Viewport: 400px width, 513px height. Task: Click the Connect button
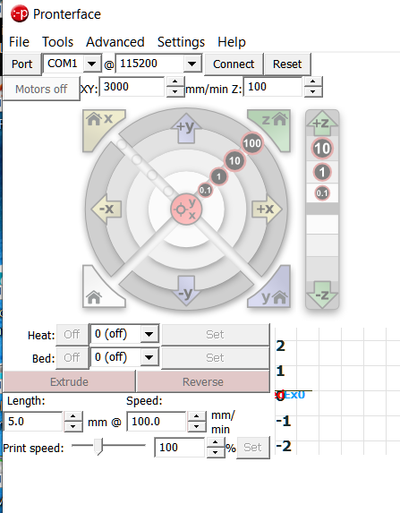pos(234,64)
